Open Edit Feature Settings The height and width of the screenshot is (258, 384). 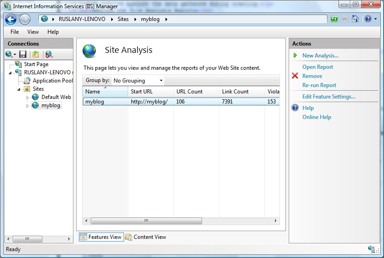(329, 97)
